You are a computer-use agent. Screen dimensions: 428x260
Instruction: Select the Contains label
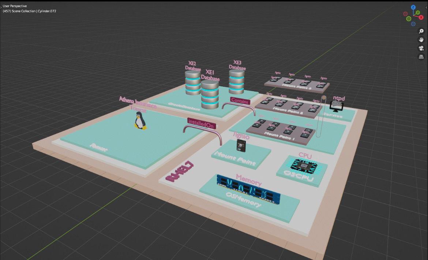(240, 101)
